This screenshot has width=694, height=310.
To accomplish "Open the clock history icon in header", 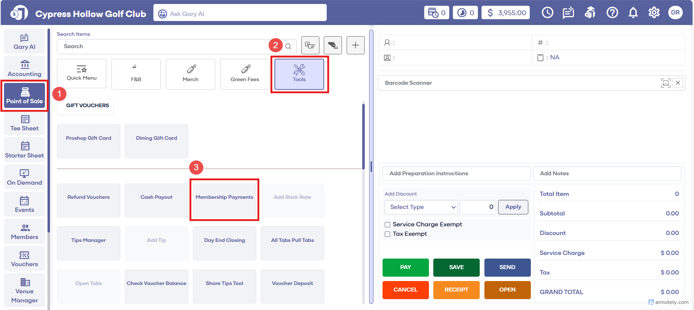I will tap(547, 13).
